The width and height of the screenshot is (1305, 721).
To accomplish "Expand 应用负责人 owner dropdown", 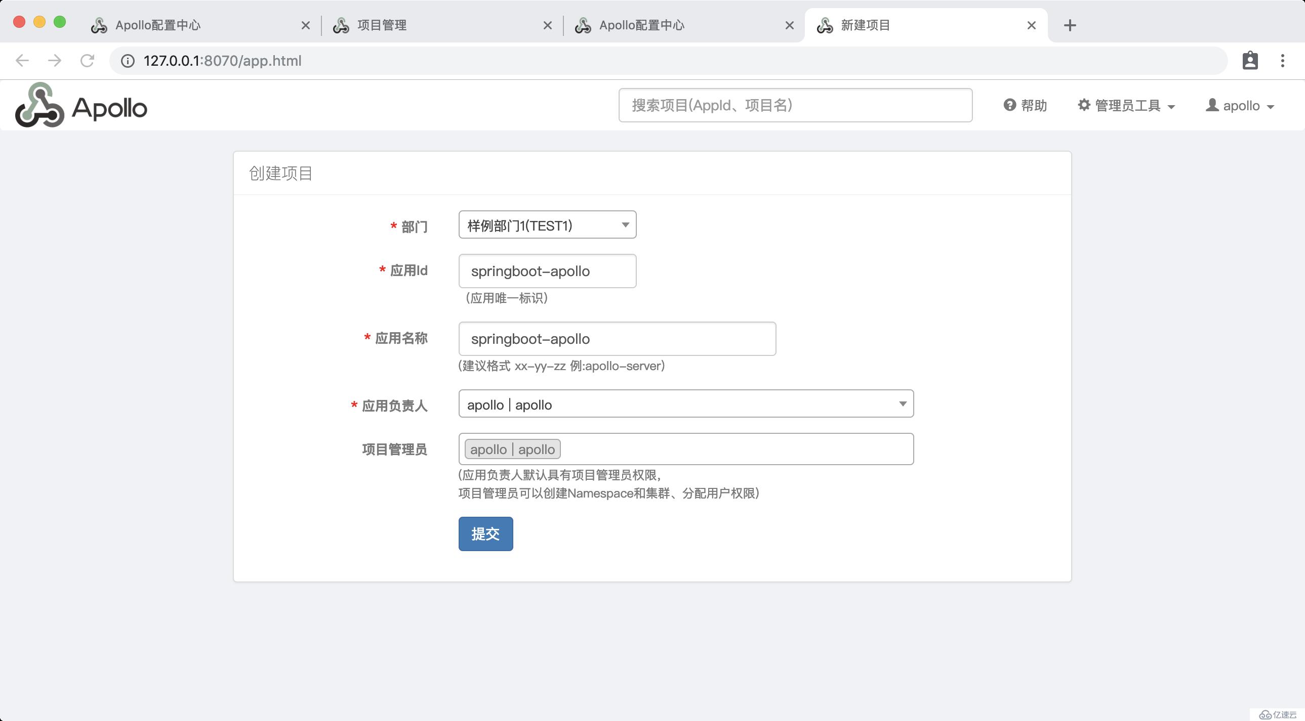I will (x=902, y=405).
